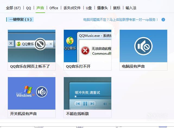Click the QQ音乐在网页上听不了 caption
Image resolution: width=174 pixels, height=128 pixels.
(x=30, y=66)
